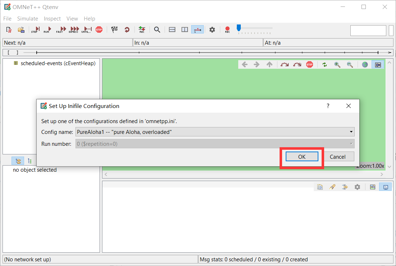Click the canvas go-to-parent up arrow
The height and width of the screenshot is (266, 396).
[270, 64]
